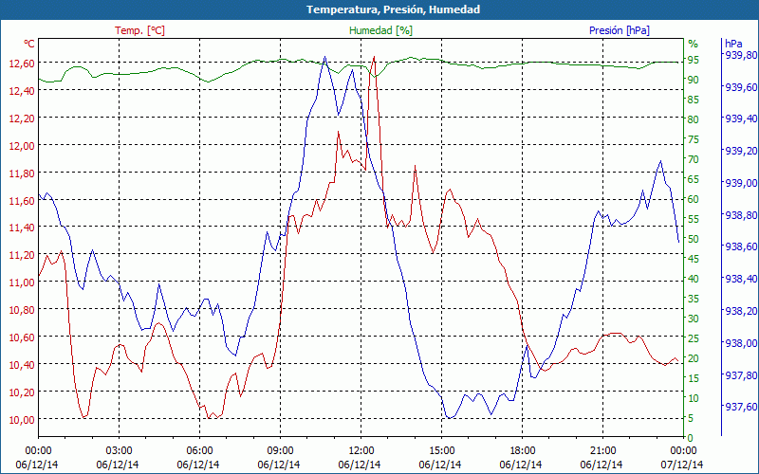Screen dimensions: 759x474
Task: Click humidity axis value '95'
Action: [694, 60]
